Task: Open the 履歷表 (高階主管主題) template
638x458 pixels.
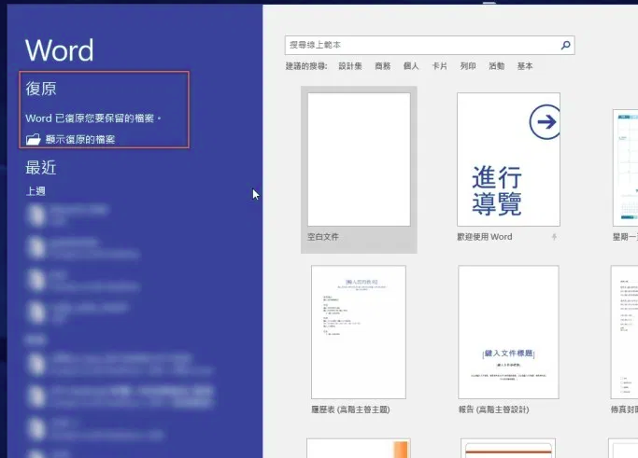Action: 359,332
